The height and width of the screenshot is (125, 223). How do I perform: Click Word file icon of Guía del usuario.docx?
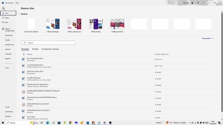[23, 72]
